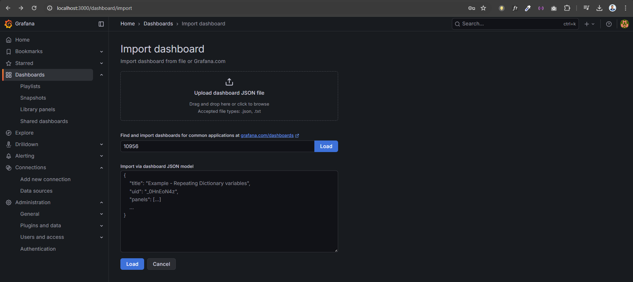Viewport: 633px width, 282px height.
Task: Go to Home breadcrumb link
Action: point(128,24)
